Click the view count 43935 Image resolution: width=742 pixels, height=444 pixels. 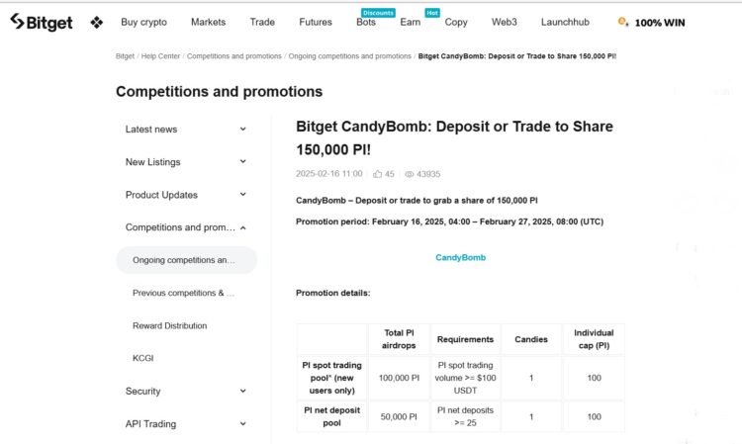click(x=428, y=174)
